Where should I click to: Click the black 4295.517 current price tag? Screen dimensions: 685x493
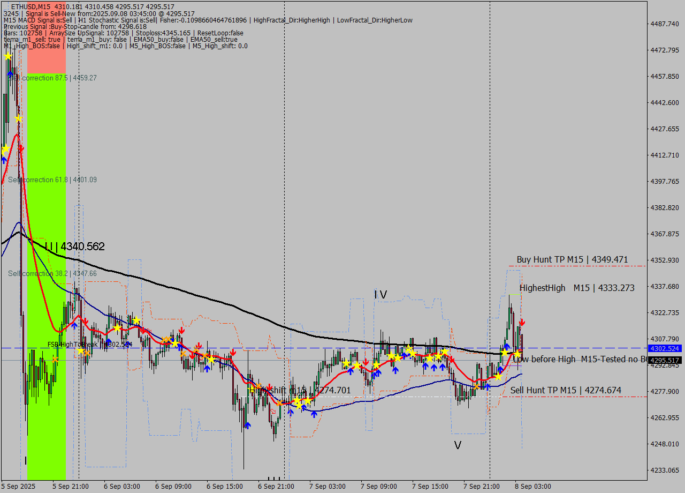tap(664, 361)
